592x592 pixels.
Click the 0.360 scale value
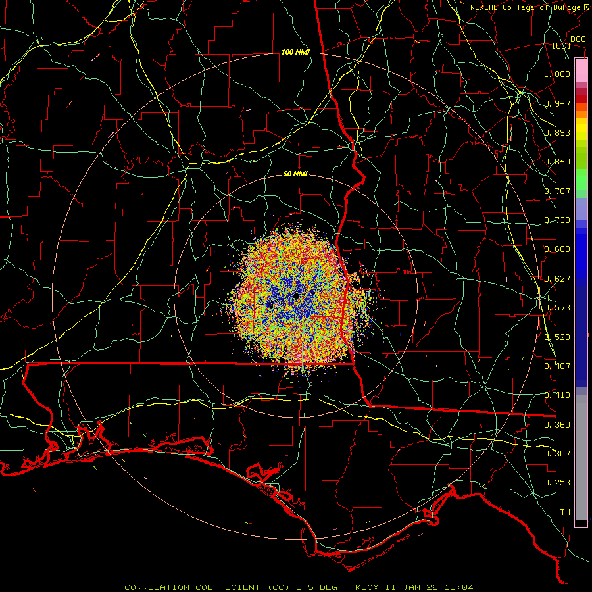[x=557, y=425]
